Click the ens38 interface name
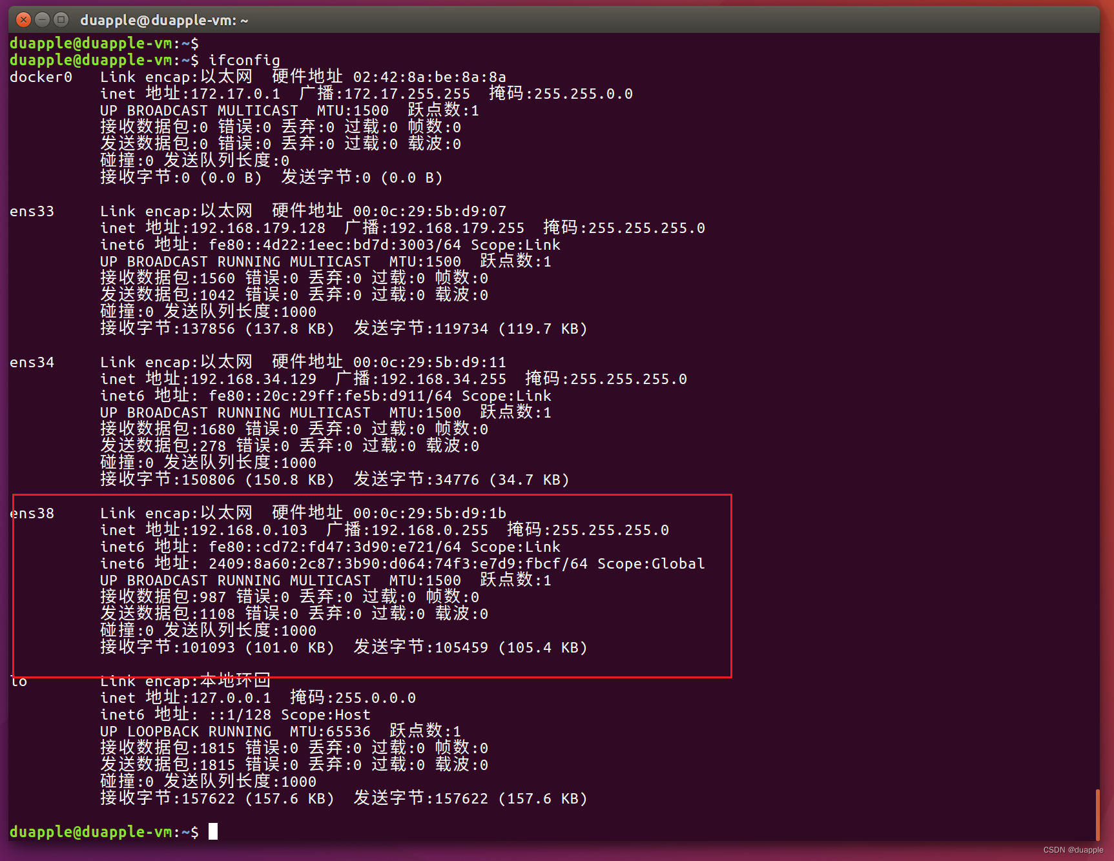 coord(32,513)
